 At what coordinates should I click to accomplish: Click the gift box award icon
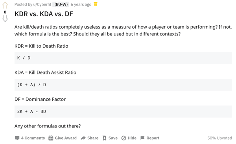(51, 138)
